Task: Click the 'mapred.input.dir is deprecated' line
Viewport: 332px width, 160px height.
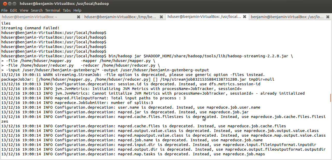Action: (158, 145)
